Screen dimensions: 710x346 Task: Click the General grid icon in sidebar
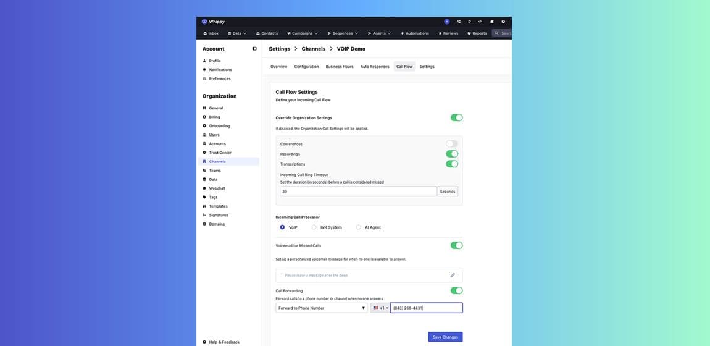(204, 108)
